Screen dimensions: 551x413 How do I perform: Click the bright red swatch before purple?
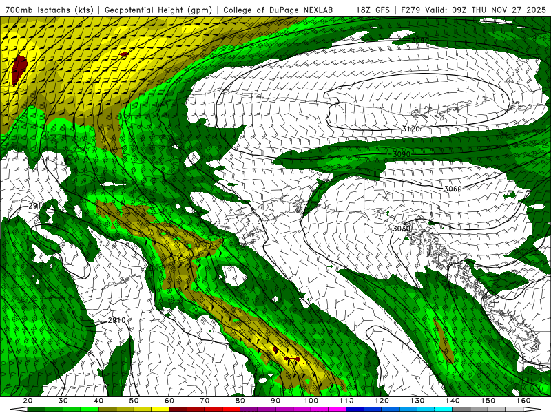231,410
